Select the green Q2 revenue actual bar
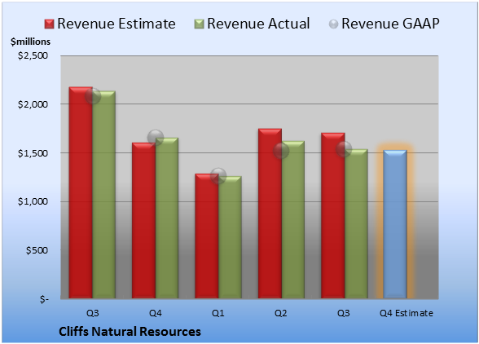The height and width of the screenshot is (344, 479). [x=293, y=219]
